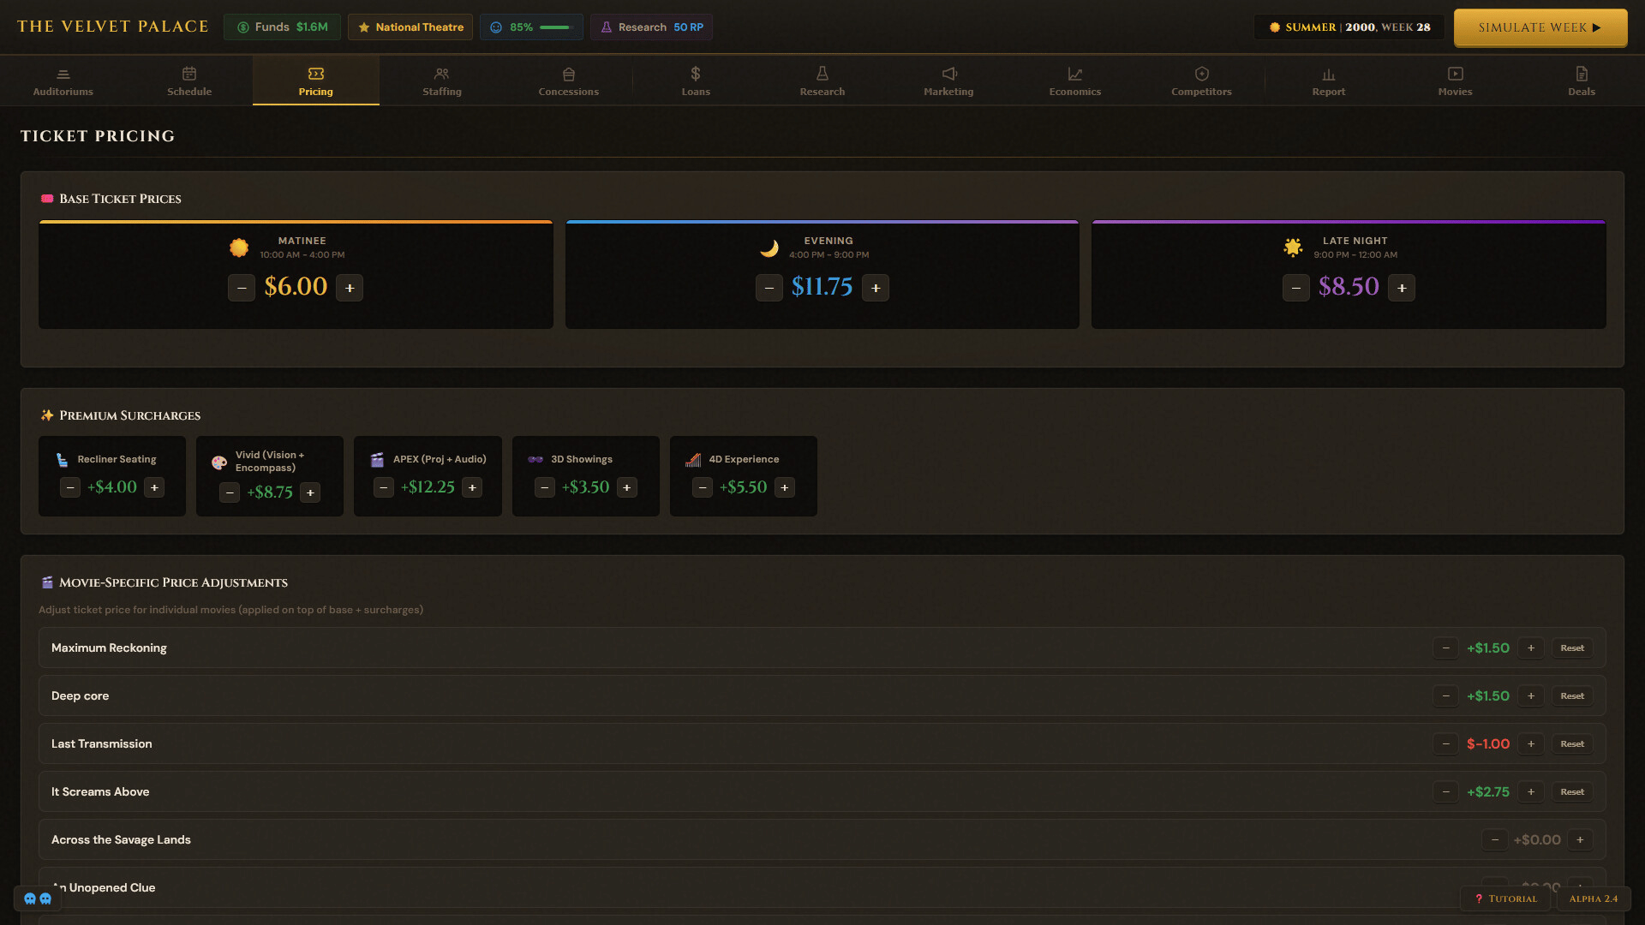Open the Tutorial help button
The image size is (1645, 925).
[1506, 898]
